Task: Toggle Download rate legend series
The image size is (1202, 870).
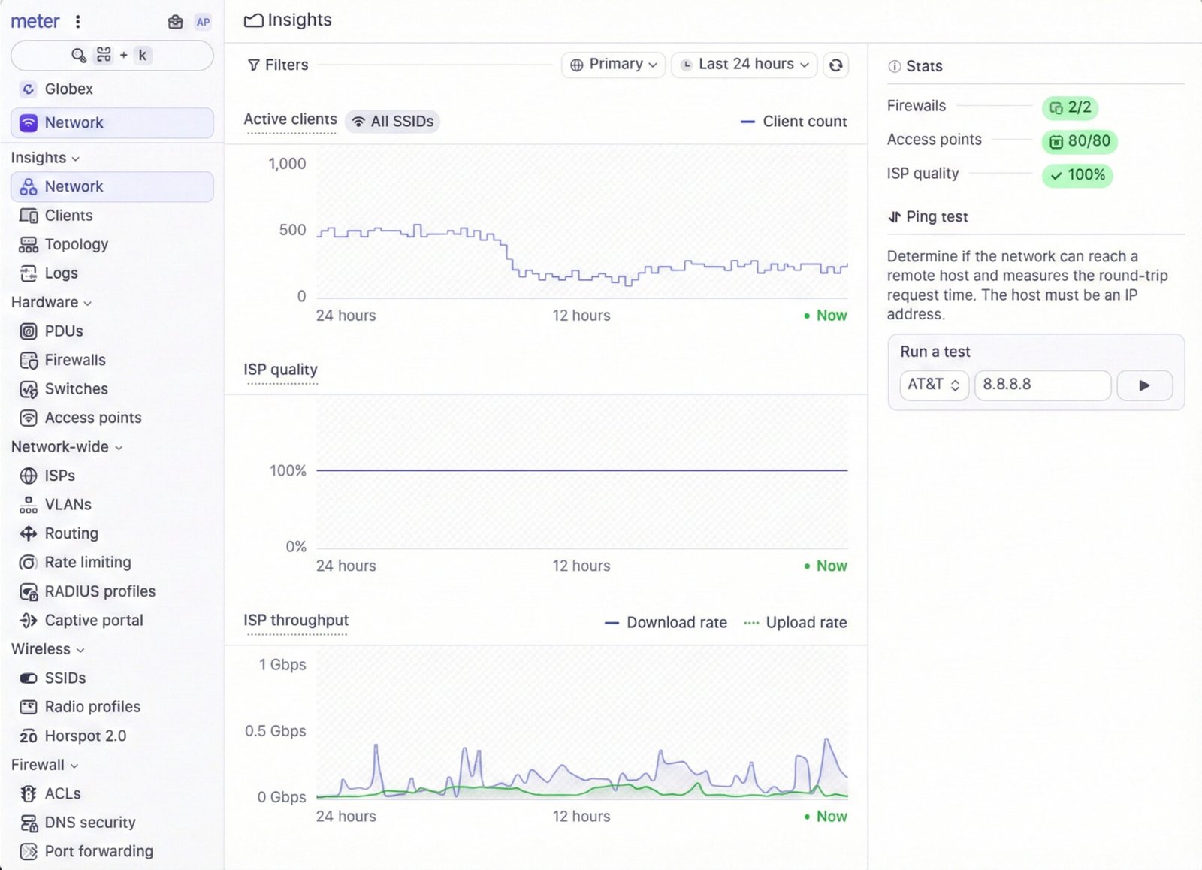Action: (x=666, y=623)
